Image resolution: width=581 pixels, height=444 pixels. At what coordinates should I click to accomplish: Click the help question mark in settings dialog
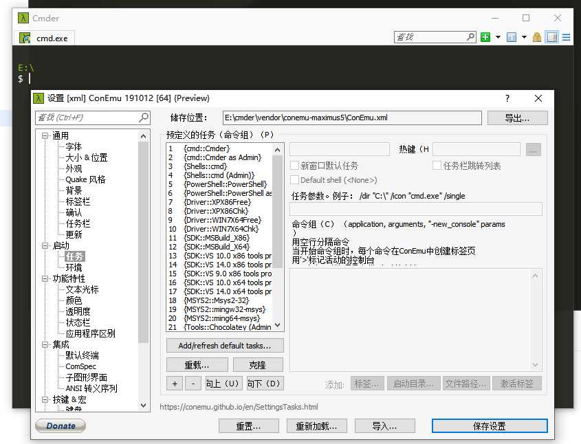(x=507, y=98)
